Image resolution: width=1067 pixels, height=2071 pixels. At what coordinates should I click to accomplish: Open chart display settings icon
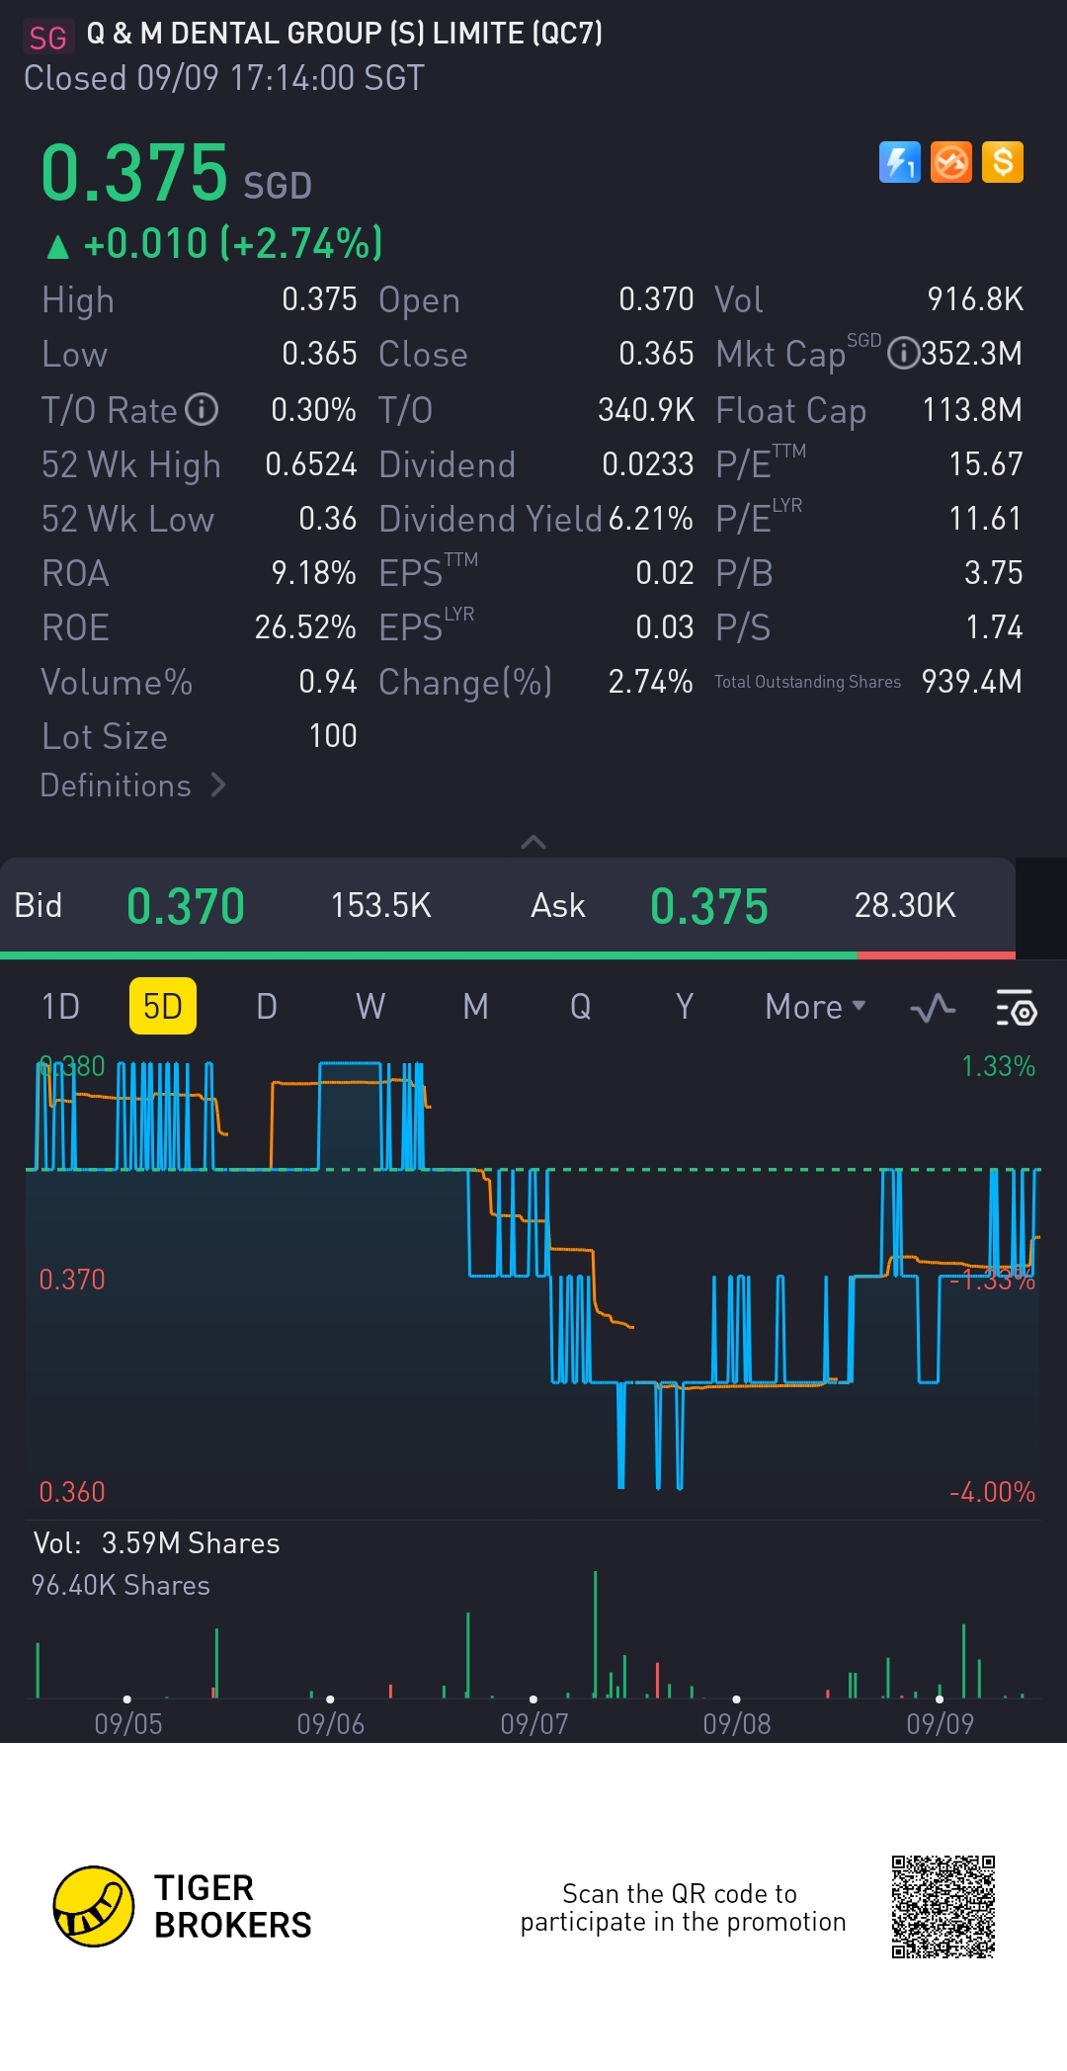(1016, 1008)
